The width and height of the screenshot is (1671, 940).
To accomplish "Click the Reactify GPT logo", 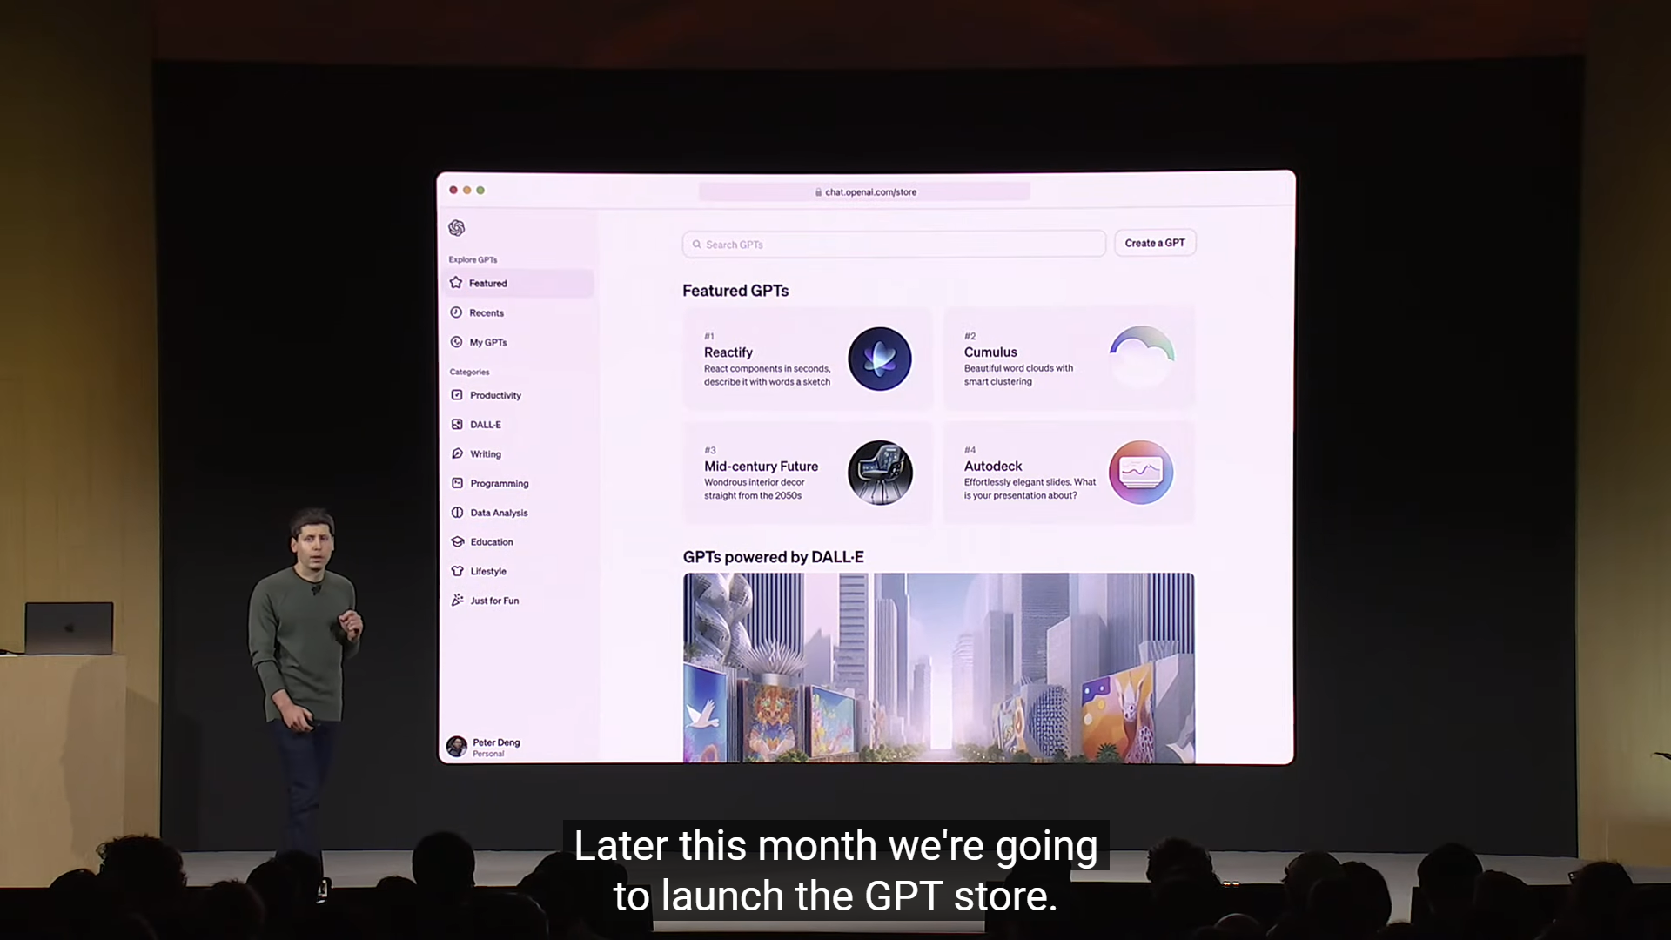I will tap(880, 359).
